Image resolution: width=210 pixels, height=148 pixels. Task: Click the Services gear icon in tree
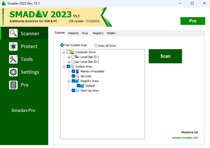[x=77, y=76]
